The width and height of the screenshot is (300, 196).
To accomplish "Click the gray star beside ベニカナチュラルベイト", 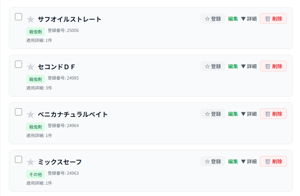I will coord(31,115).
